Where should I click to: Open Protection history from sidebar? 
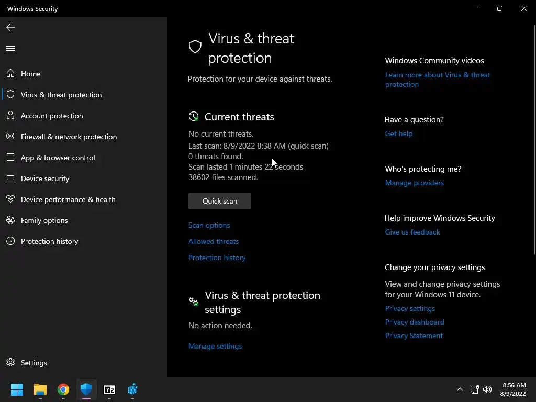point(49,241)
